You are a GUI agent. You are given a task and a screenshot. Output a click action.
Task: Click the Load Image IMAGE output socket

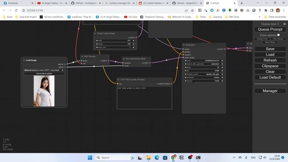tap(65, 64)
